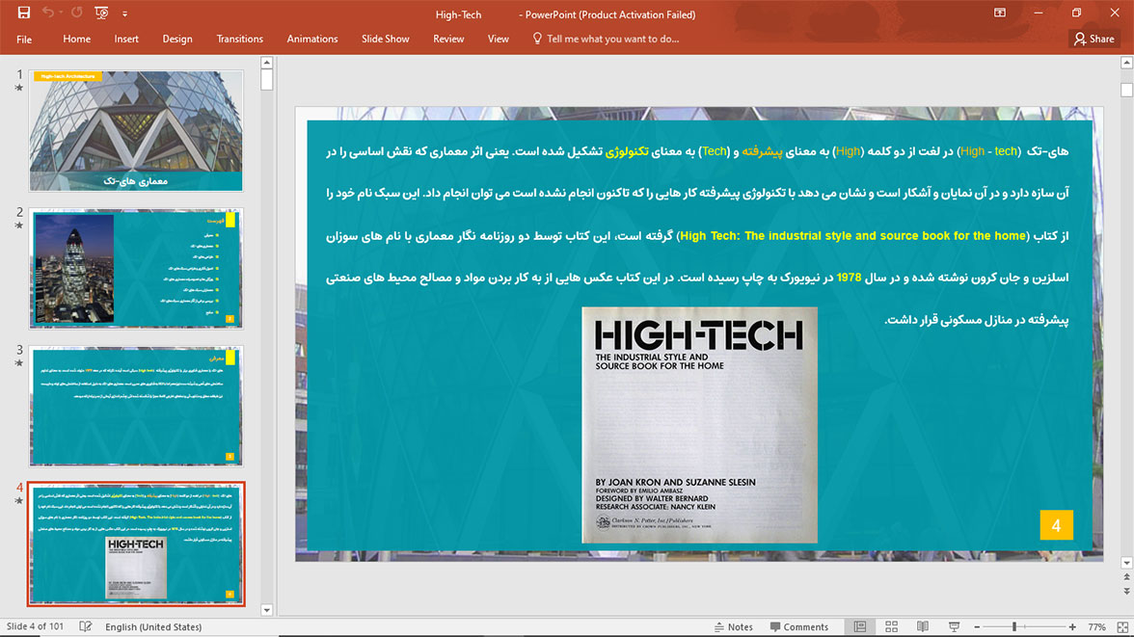Click the thumbnail pane scroll-down arrow
Image resolution: width=1134 pixels, height=637 pixels.
pos(266,610)
